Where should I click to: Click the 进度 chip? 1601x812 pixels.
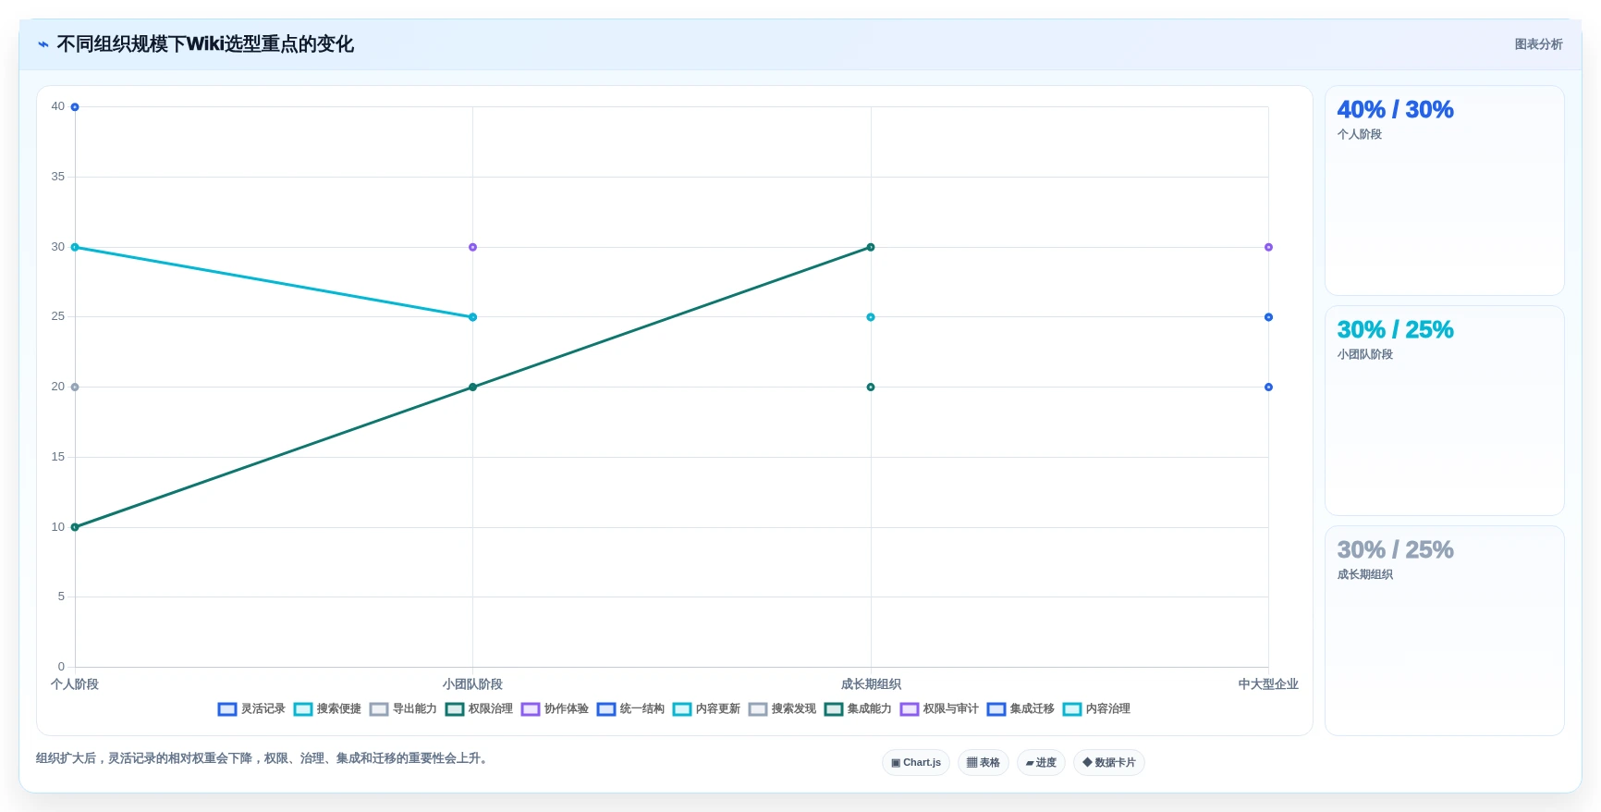(1041, 763)
